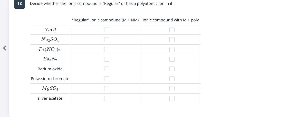The height and width of the screenshot is (117, 298).
Task: Mark Barium oxide as M + poly
Action: 172,69
